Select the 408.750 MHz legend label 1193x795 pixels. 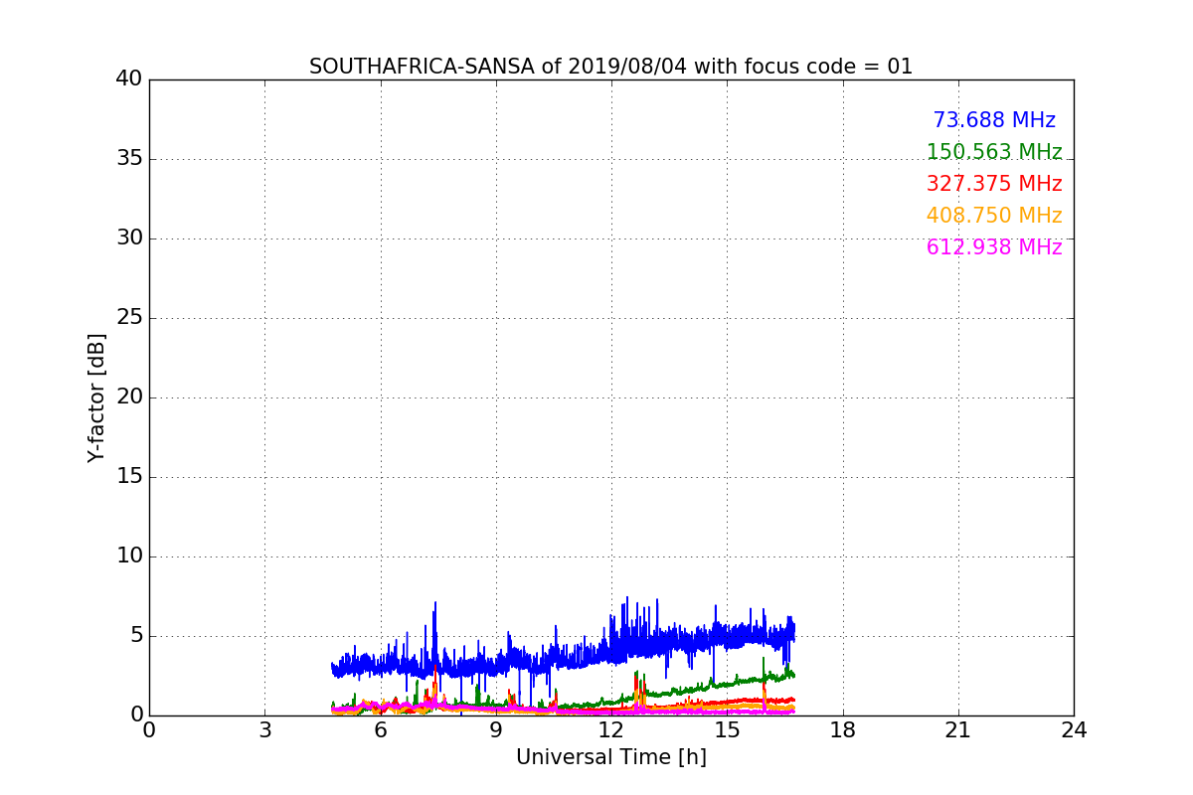tap(994, 216)
